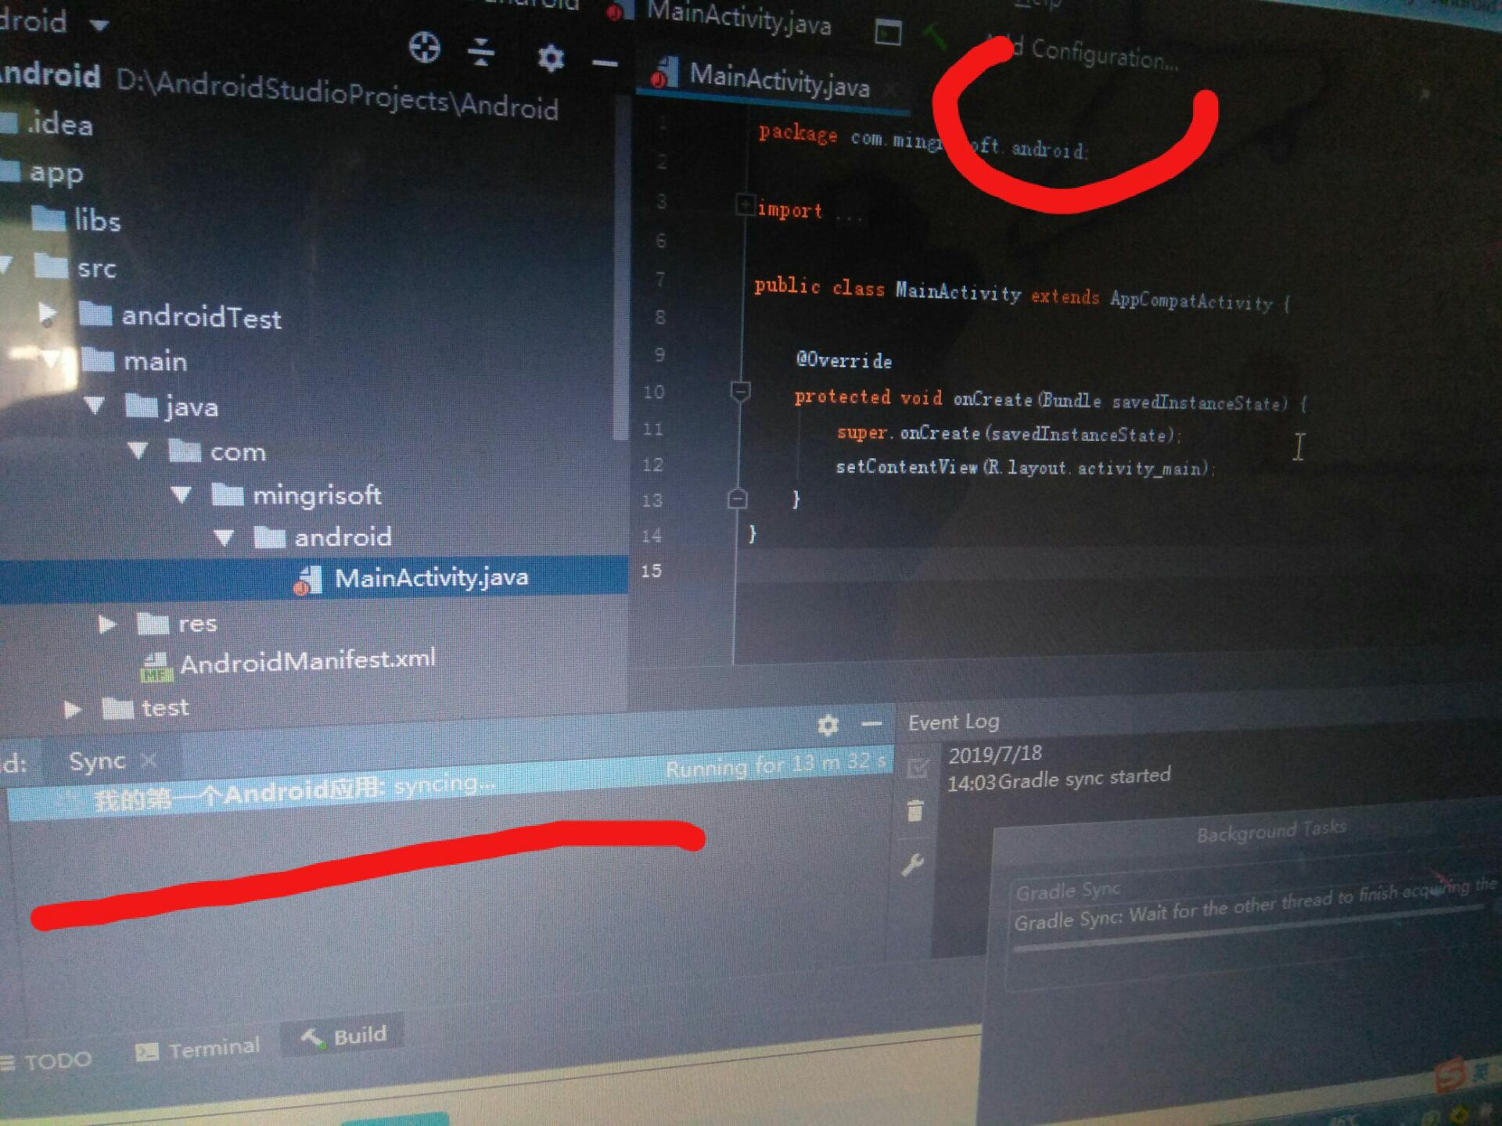Click the trash clear icon in Event Log
Screen dimensions: 1502x1126
coord(914,810)
